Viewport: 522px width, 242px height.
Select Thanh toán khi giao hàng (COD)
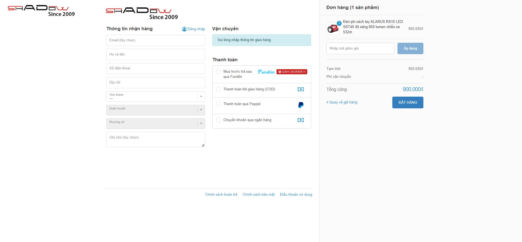coord(218,89)
